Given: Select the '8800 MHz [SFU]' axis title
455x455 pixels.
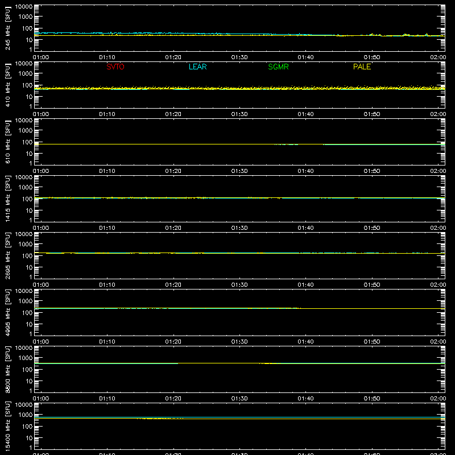Looking at the screenshot, I should click(8, 369).
